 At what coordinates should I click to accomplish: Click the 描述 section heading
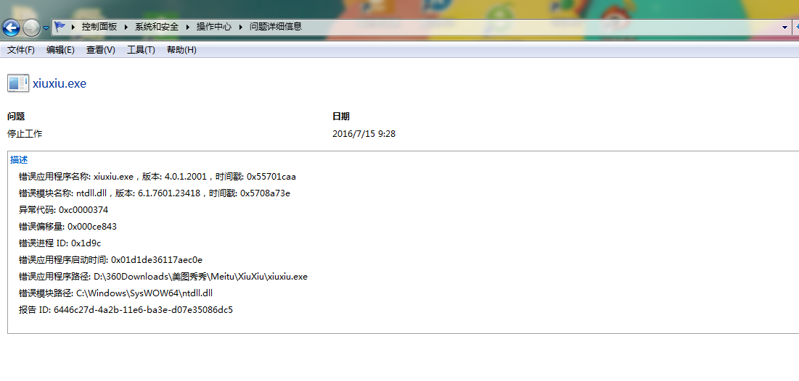point(19,160)
